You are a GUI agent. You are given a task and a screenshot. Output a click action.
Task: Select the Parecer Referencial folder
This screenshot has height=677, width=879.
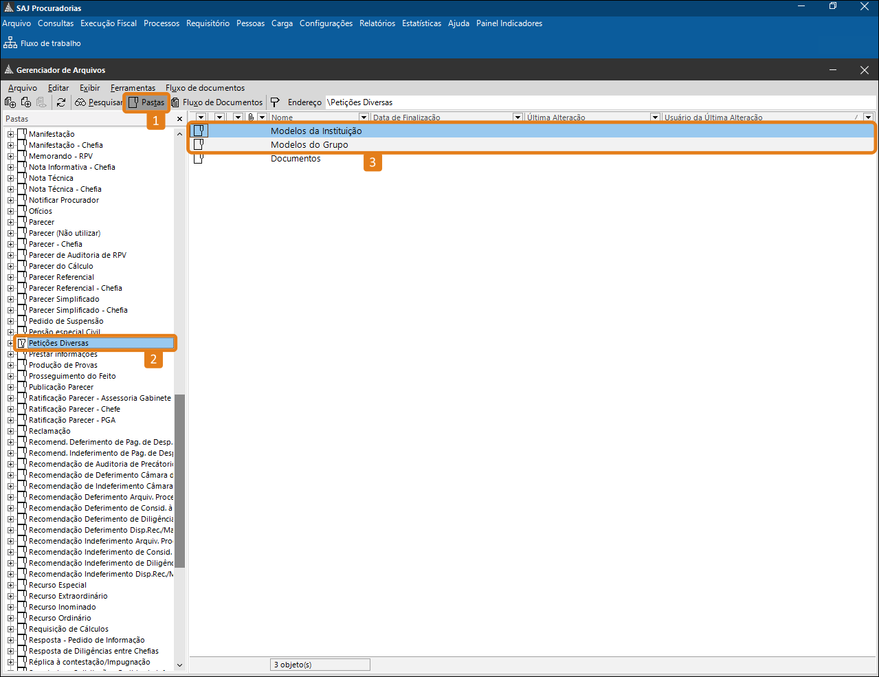61,277
